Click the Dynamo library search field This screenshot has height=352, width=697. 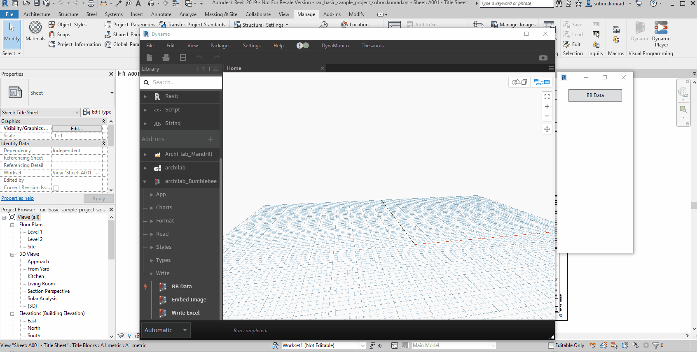[181, 83]
